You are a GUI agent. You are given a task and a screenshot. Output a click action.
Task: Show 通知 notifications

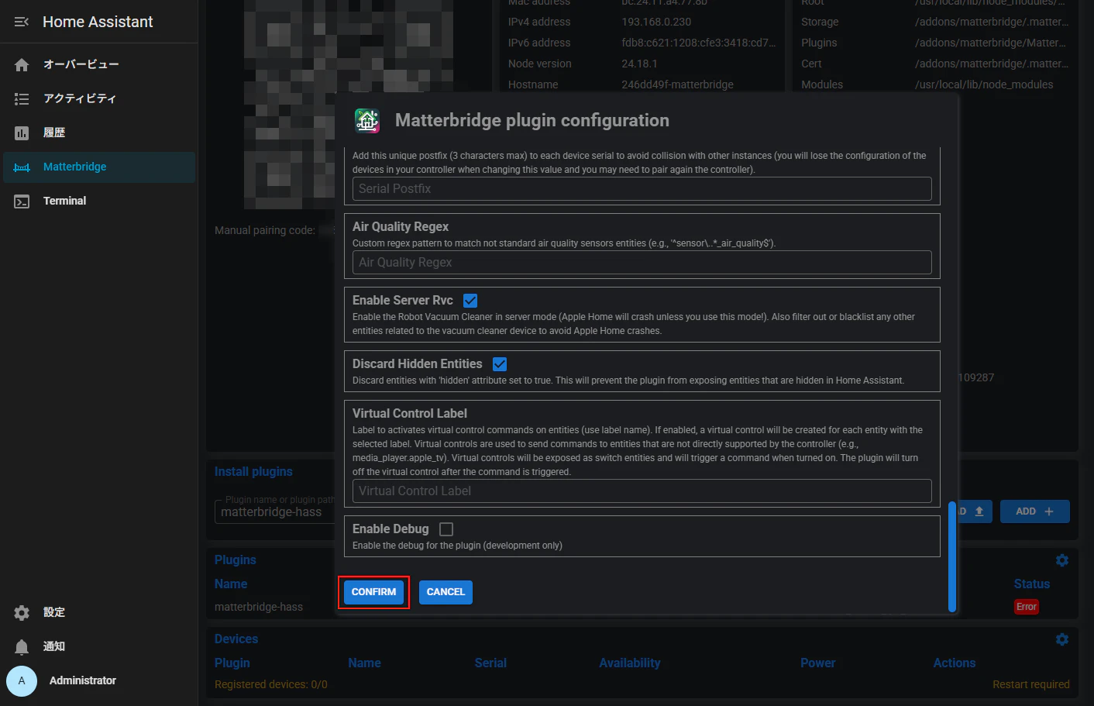[x=99, y=646]
